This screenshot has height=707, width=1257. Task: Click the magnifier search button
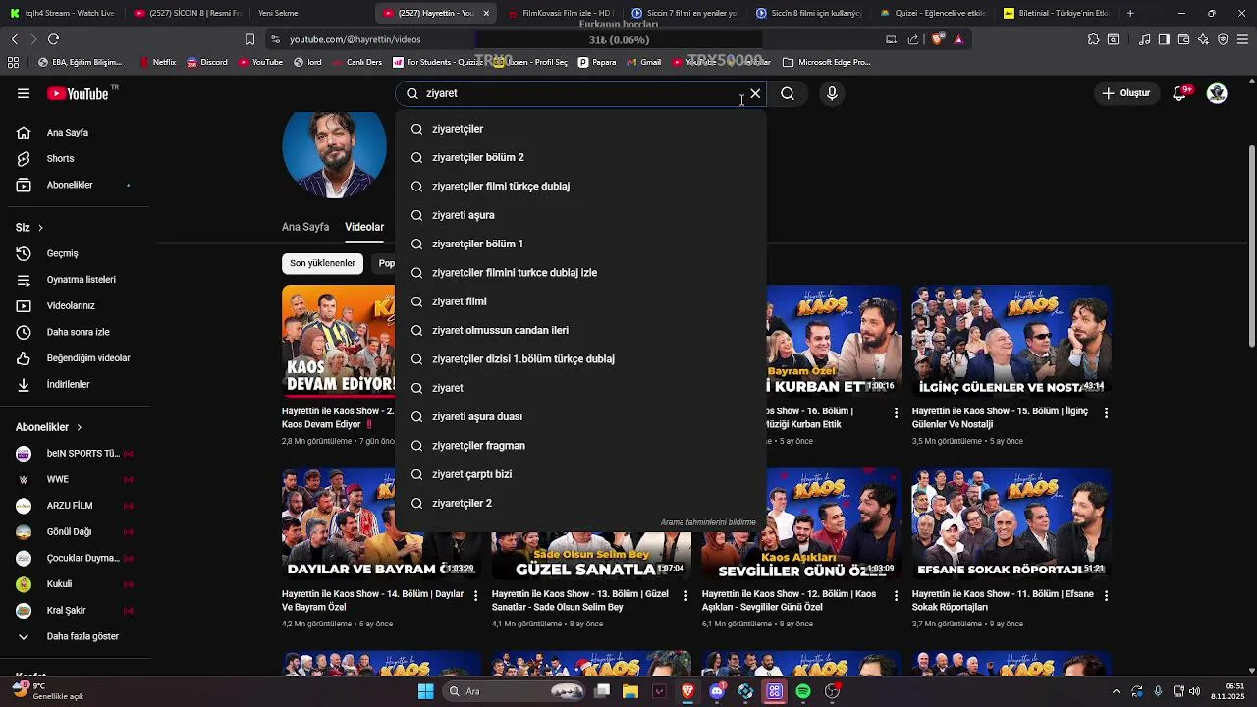click(x=788, y=93)
